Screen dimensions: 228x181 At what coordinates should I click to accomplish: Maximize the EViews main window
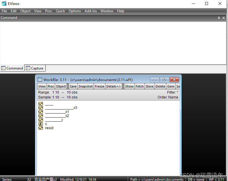[207, 3]
